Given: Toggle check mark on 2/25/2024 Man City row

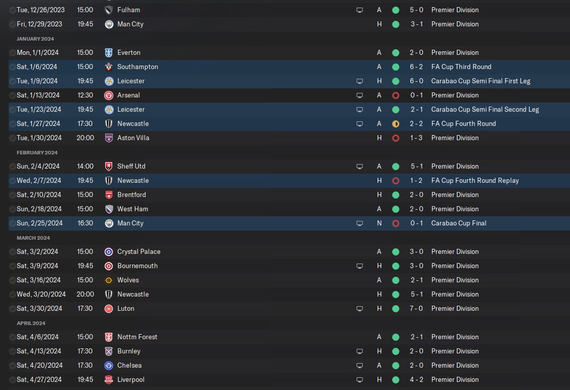Looking at the screenshot, I should (12, 223).
